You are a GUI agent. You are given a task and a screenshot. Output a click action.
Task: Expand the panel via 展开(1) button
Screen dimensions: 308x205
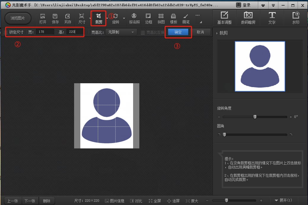coord(283,201)
